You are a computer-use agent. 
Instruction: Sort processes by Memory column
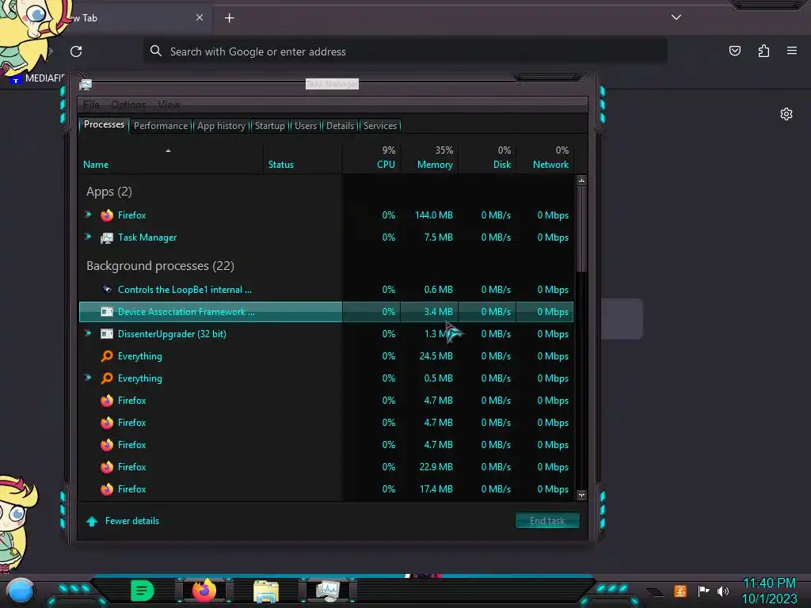(x=429, y=158)
